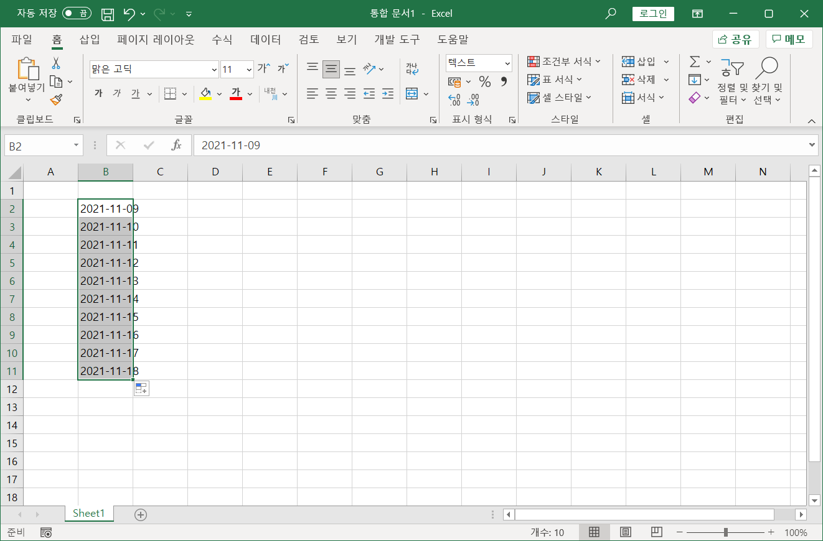This screenshot has height=541, width=823.
Task: Toggle AutoSave switch
Action: [77, 14]
